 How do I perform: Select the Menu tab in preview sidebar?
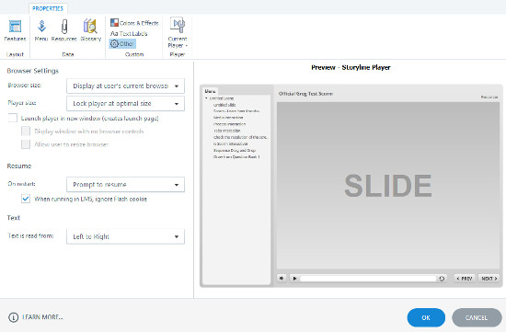click(x=210, y=91)
